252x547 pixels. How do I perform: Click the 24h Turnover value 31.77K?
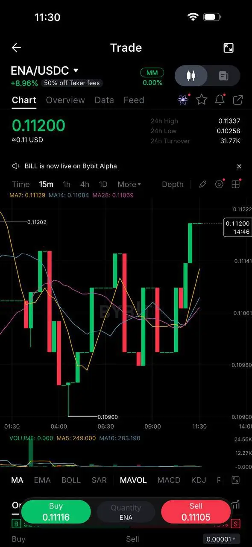point(230,141)
